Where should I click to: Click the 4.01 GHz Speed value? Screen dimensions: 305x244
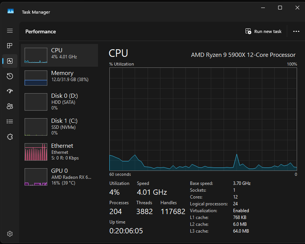click(152, 192)
